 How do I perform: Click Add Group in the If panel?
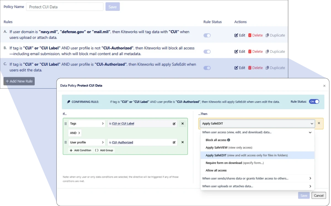click(104, 150)
